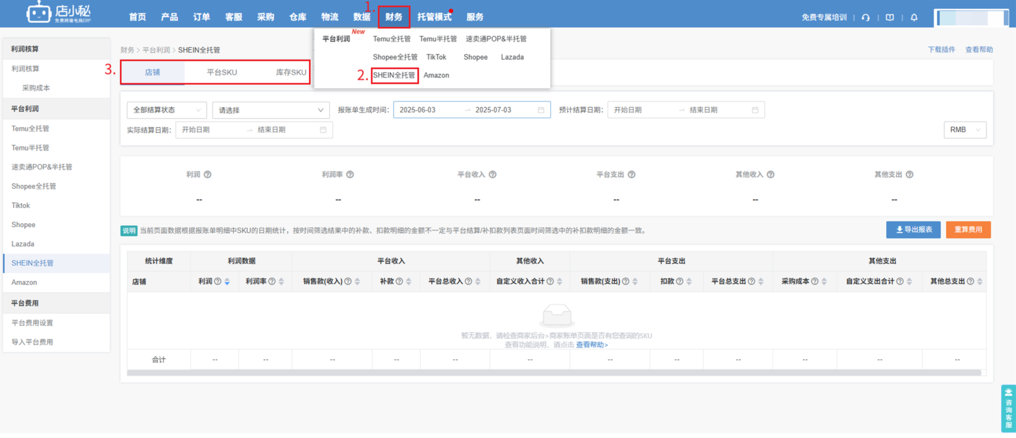Open the RMB currency dropdown
Image resolution: width=1016 pixels, height=438 pixels.
click(965, 130)
